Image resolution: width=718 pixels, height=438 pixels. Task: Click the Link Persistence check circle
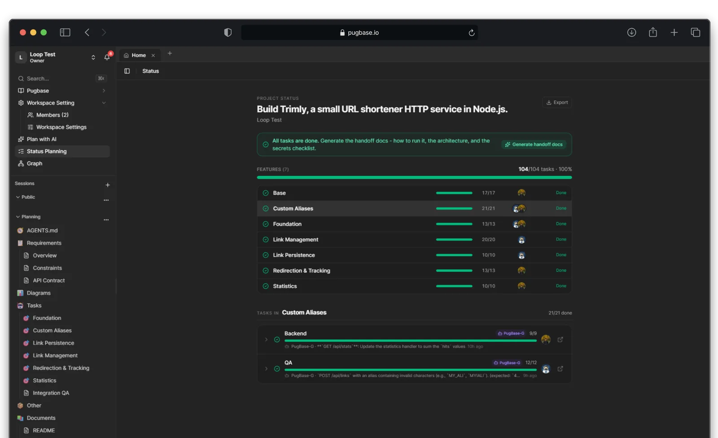click(266, 255)
